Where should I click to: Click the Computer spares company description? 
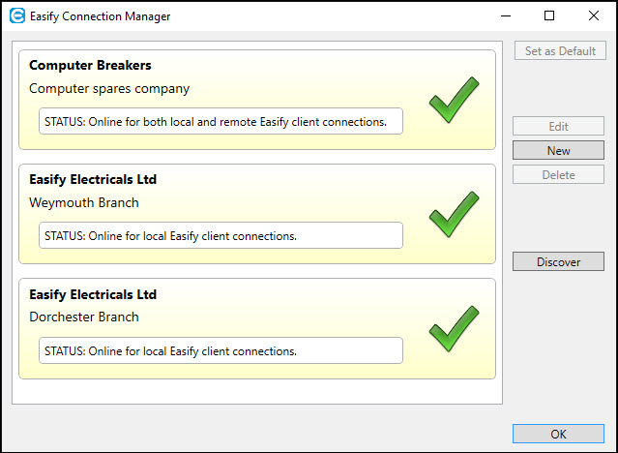pos(109,89)
